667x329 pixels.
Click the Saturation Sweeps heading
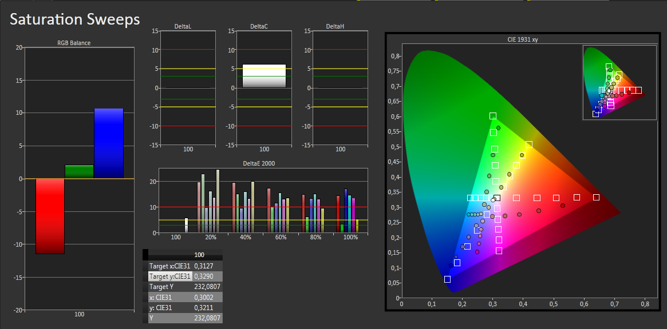pos(75,19)
